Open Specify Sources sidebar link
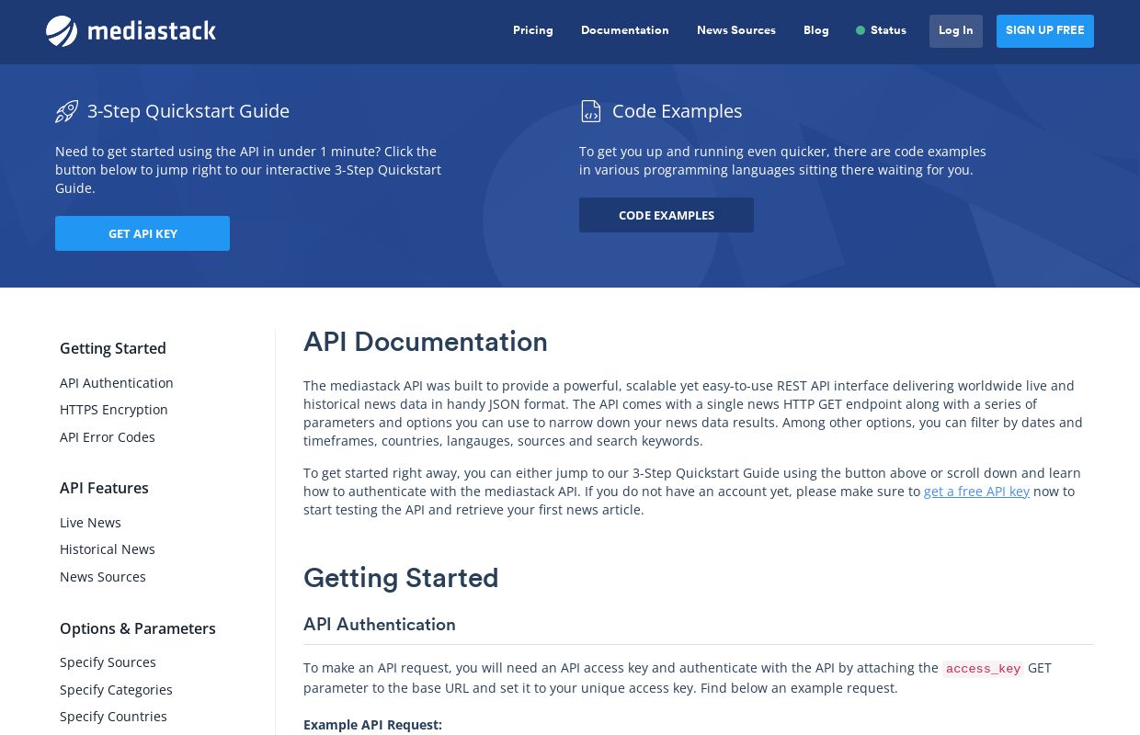This screenshot has width=1140, height=735. tap(108, 662)
